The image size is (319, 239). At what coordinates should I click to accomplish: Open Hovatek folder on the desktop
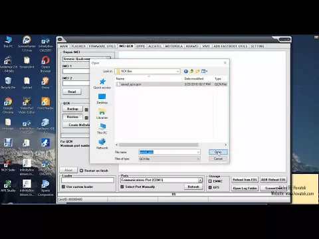pyautogui.click(x=8, y=124)
